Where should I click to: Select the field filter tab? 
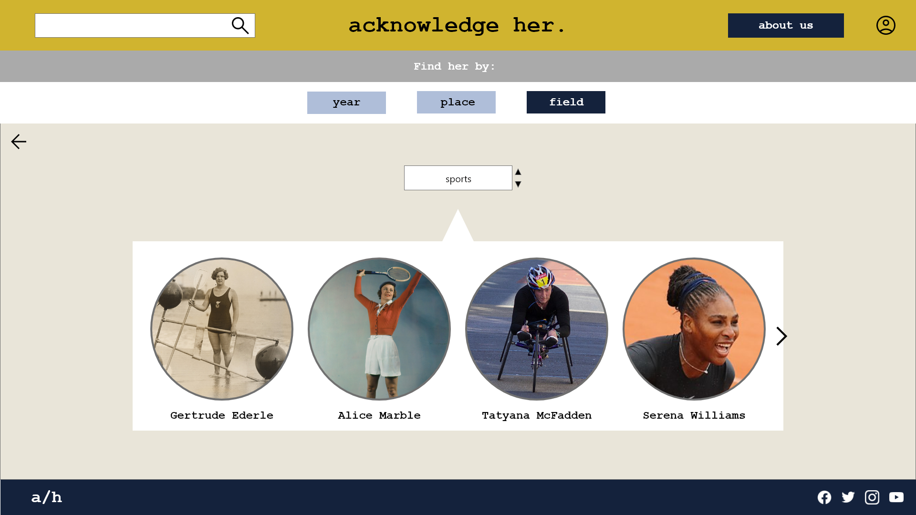(566, 102)
